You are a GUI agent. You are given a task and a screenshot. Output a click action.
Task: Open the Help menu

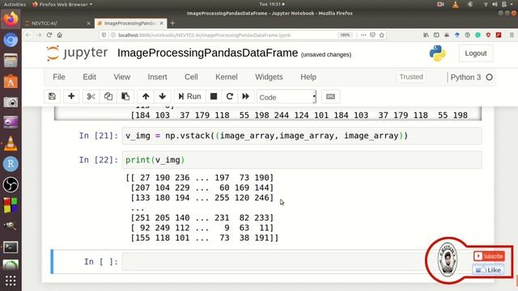click(x=308, y=77)
